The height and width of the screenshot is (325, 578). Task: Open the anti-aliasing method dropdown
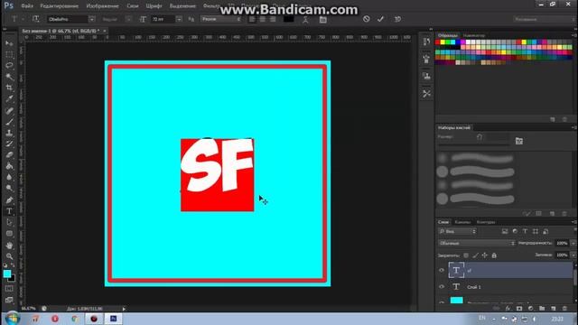pyautogui.click(x=221, y=19)
